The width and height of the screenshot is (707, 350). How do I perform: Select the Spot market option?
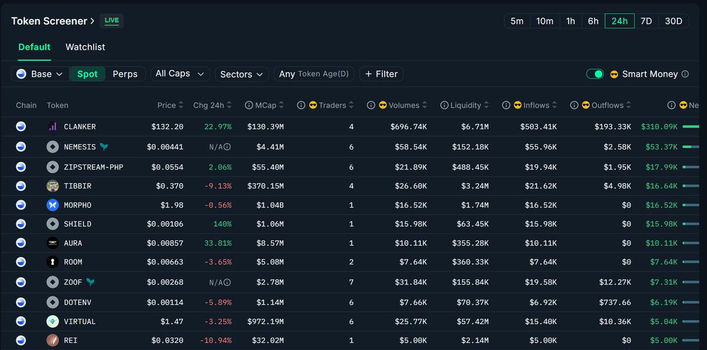87,74
